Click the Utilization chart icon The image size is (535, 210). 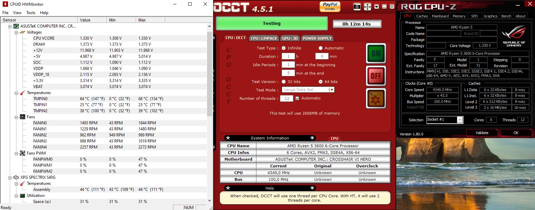tap(23, 196)
